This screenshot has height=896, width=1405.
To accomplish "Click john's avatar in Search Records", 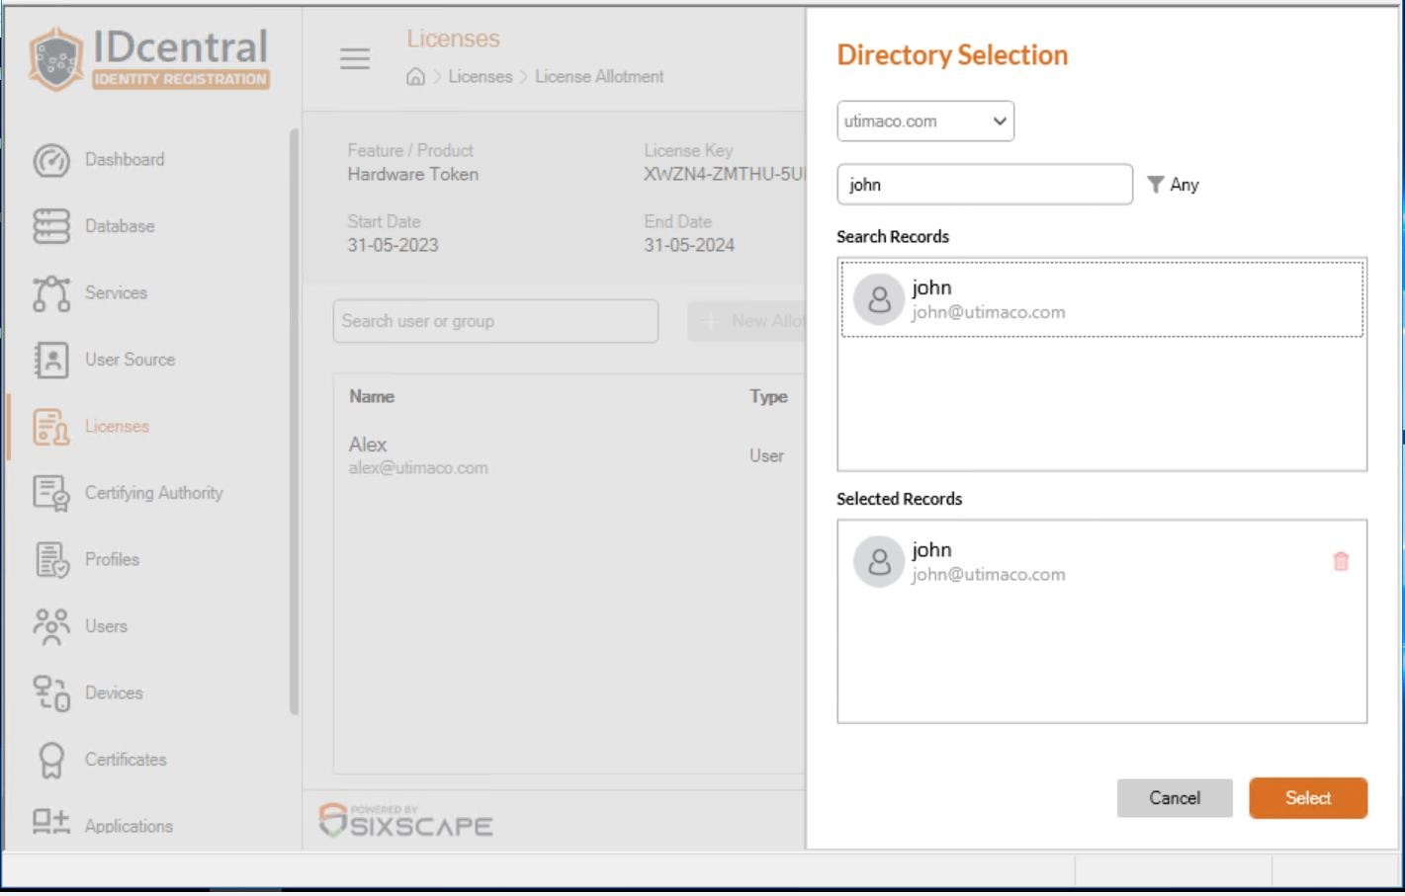I will point(879,299).
